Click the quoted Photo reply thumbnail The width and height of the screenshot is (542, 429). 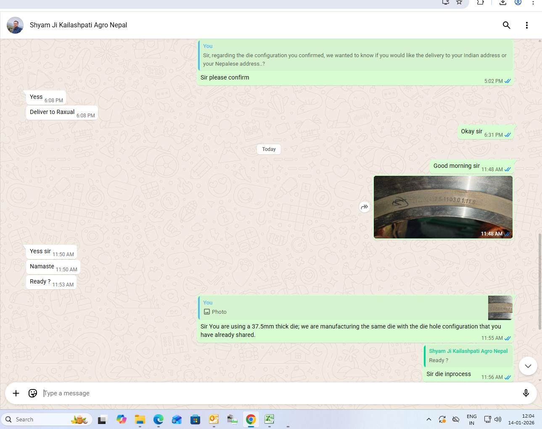point(500,308)
